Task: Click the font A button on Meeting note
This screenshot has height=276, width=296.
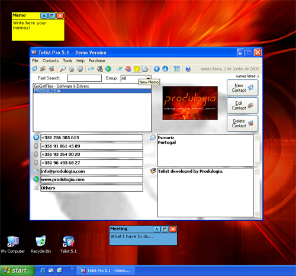Action: click(x=156, y=229)
